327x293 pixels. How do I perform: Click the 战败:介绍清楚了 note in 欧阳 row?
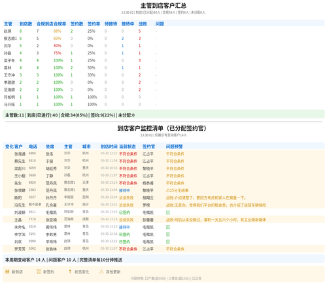coord(206,198)
